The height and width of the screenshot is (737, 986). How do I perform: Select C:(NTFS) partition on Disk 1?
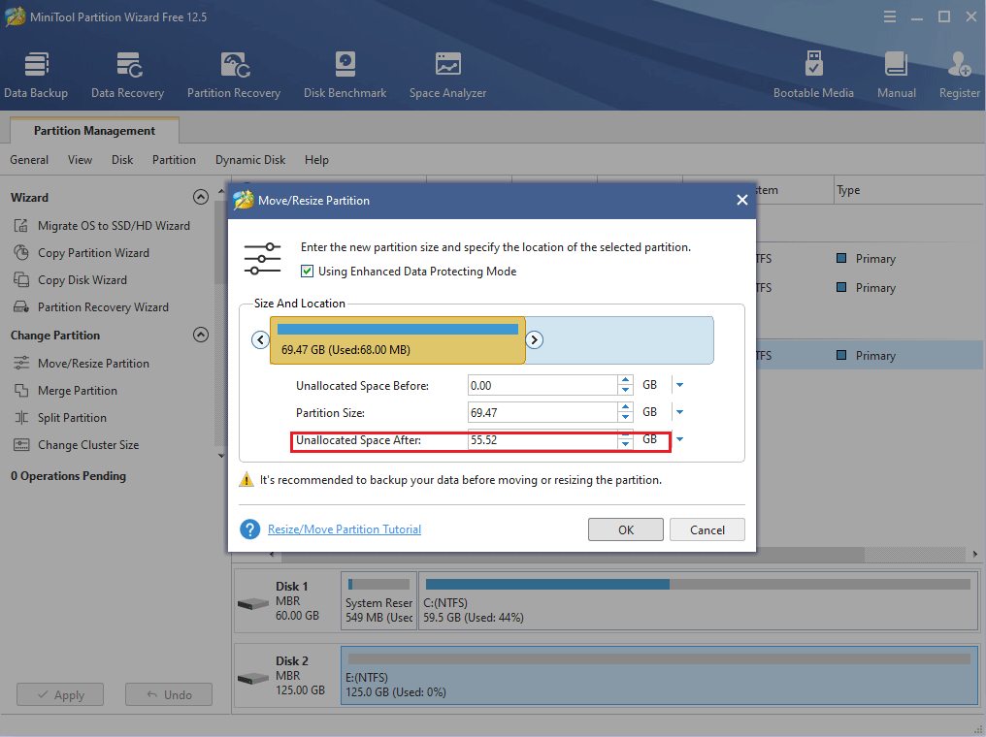click(698, 600)
